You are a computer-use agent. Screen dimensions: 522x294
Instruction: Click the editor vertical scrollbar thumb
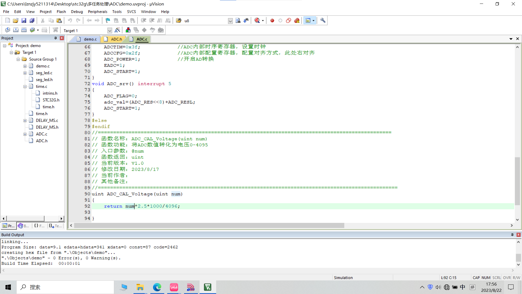[x=517, y=181]
